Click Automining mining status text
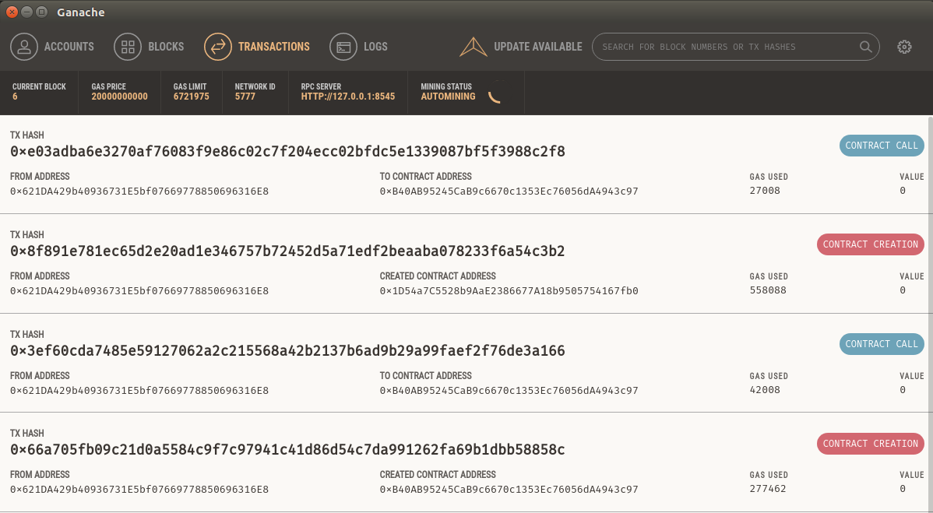The height and width of the screenshot is (513, 933). click(448, 97)
